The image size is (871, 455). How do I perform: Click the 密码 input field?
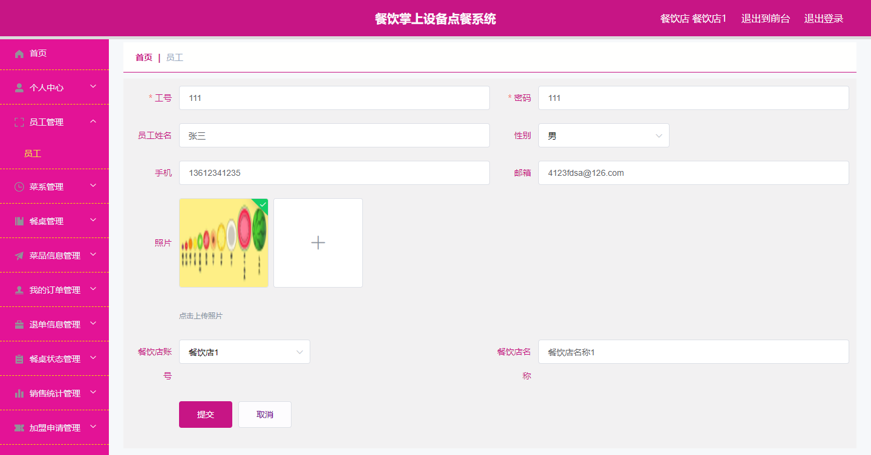(694, 98)
